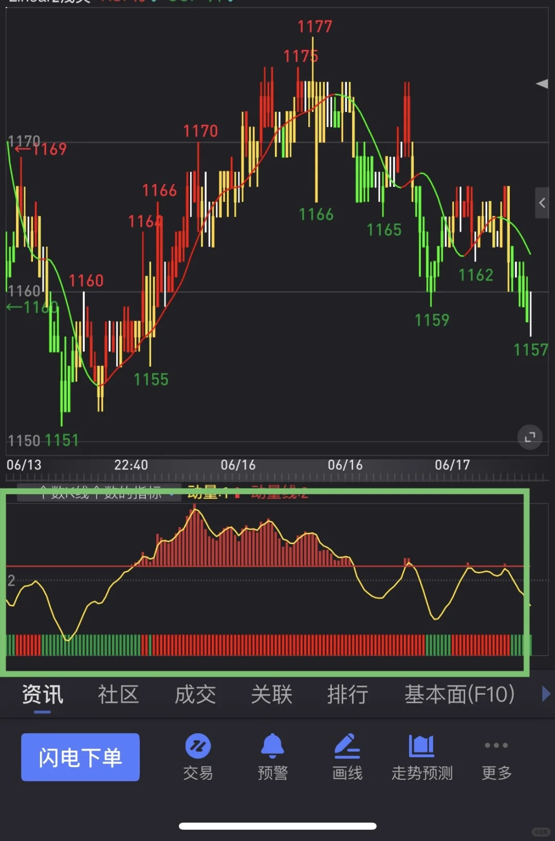Viewport: 555px width, 841px height.
Task: Switch to the 排行 tab
Action: point(348,695)
